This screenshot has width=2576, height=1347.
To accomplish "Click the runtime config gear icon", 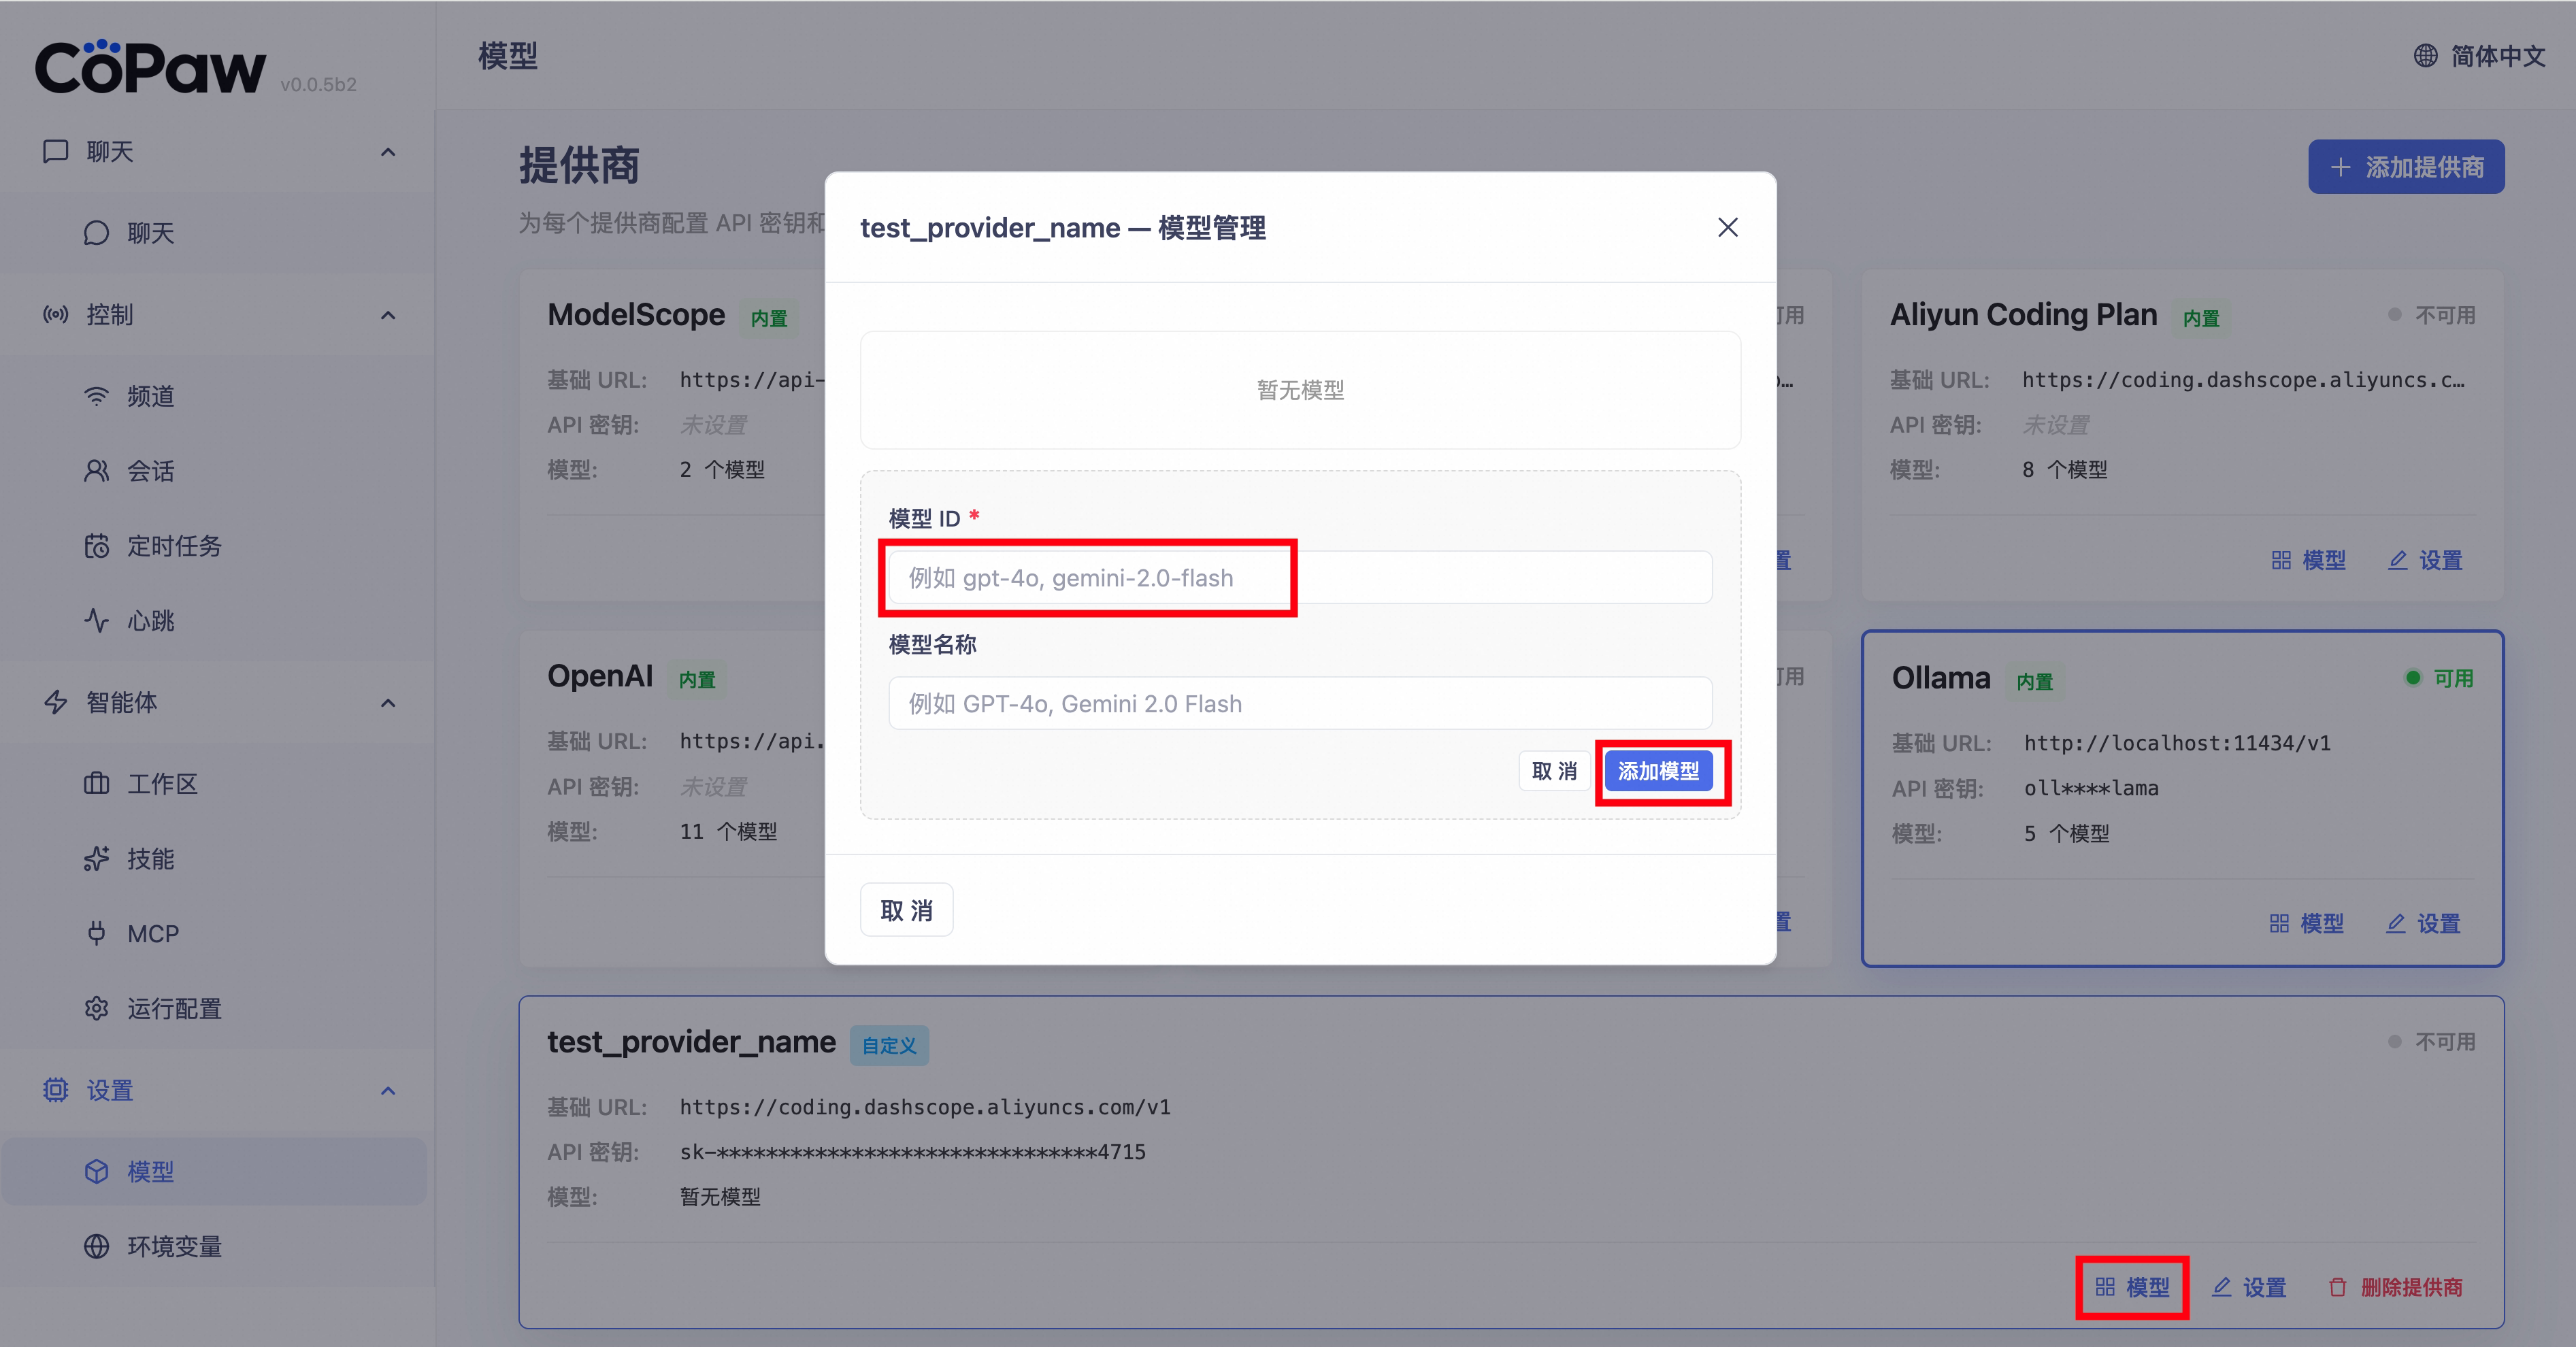I will [96, 1009].
